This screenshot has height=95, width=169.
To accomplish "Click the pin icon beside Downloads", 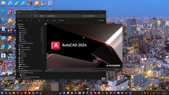I will 41,31.
